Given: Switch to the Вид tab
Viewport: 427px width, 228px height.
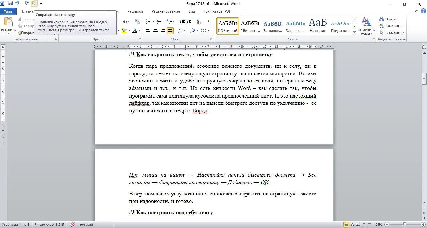Looking at the screenshot, I should click(x=192, y=11).
